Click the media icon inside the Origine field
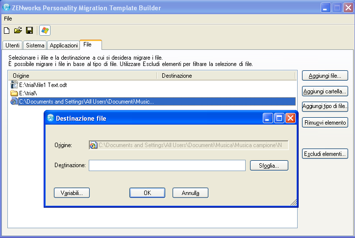The height and width of the screenshot is (238, 355). 93,145
